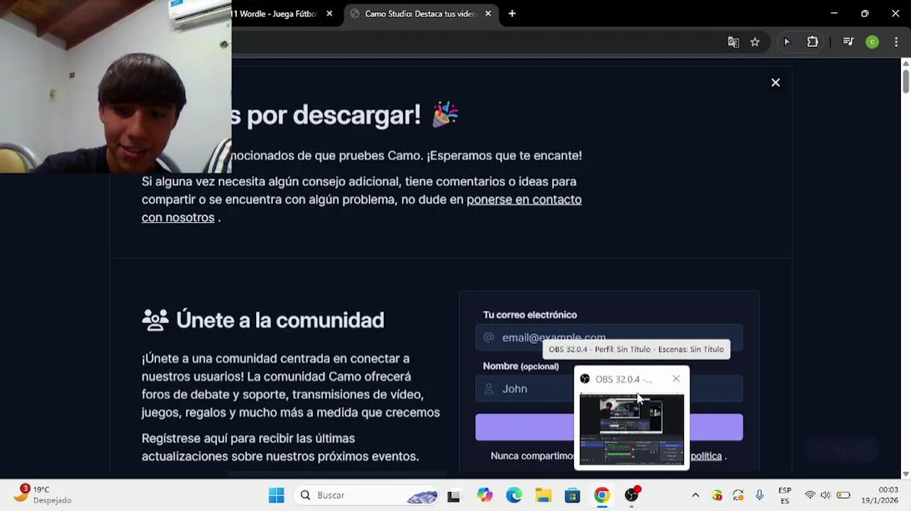Click the 'Únete a la comunidad' heading
Viewport: 911px width, 511px height.
(x=280, y=320)
